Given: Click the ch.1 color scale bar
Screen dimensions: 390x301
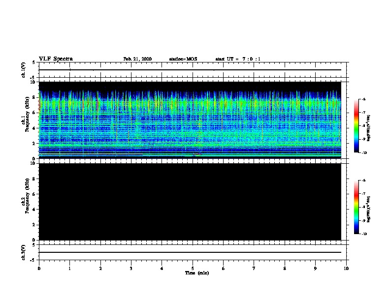Looking at the screenshot, I should click(356, 126).
